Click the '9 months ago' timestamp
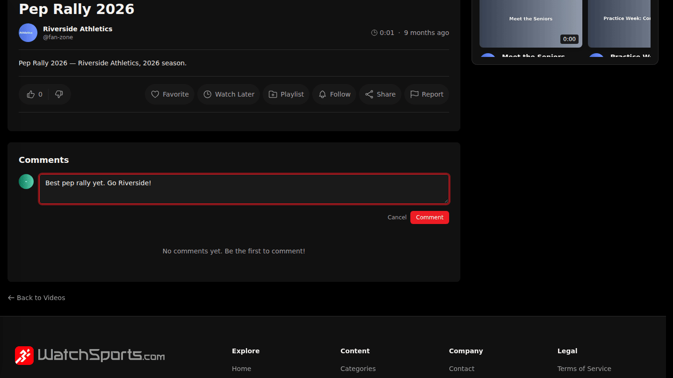 pyautogui.click(x=426, y=33)
